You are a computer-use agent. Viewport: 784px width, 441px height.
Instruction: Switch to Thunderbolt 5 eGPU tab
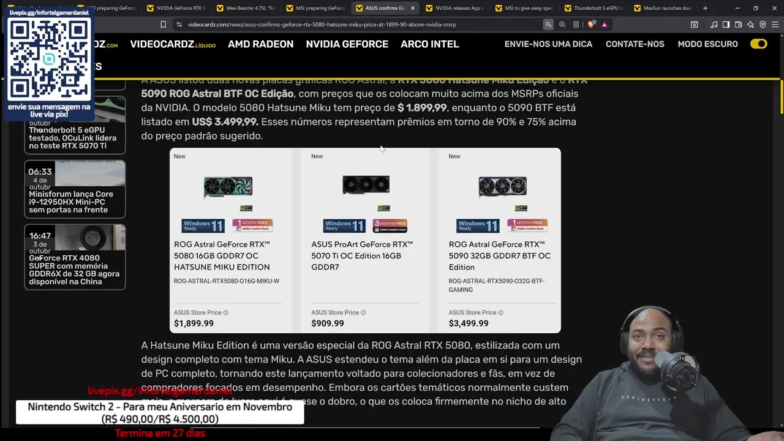(x=594, y=8)
